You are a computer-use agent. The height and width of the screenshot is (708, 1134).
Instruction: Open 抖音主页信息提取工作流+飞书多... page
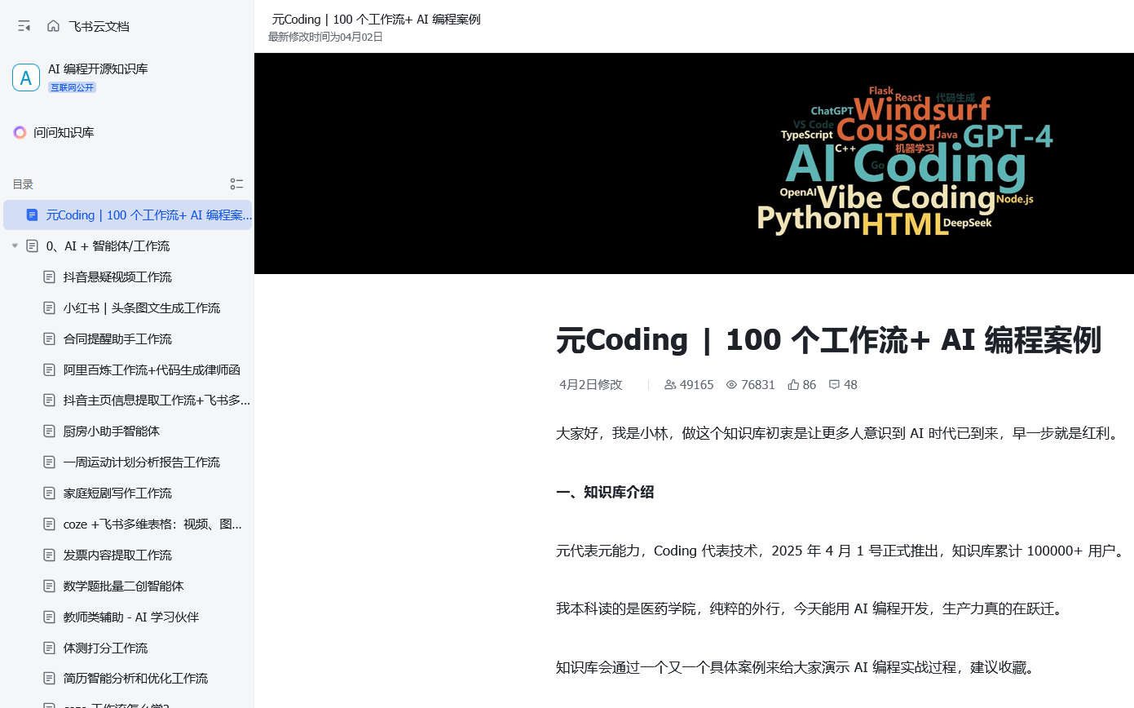(157, 400)
